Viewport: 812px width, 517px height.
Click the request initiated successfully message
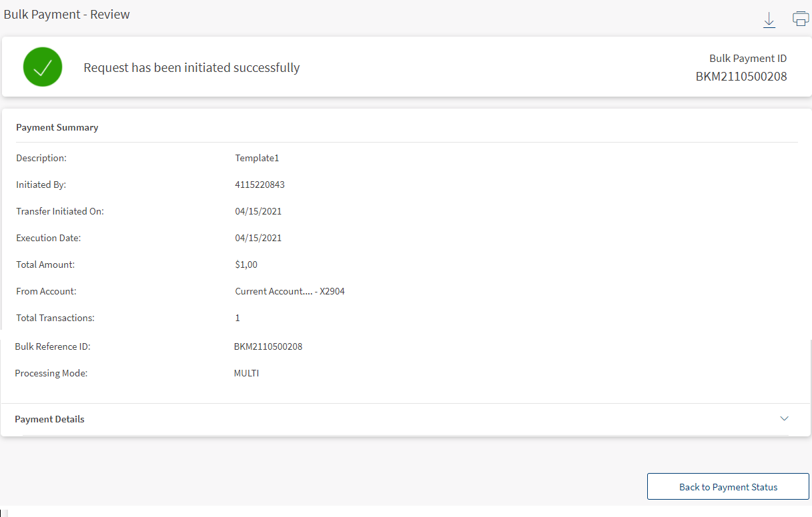click(x=191, y=68)
